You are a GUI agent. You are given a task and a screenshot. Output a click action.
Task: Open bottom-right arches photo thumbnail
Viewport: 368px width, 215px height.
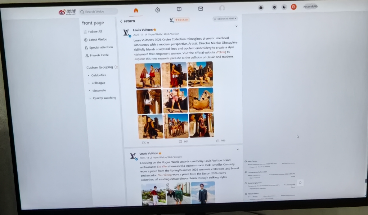(202, 125)
